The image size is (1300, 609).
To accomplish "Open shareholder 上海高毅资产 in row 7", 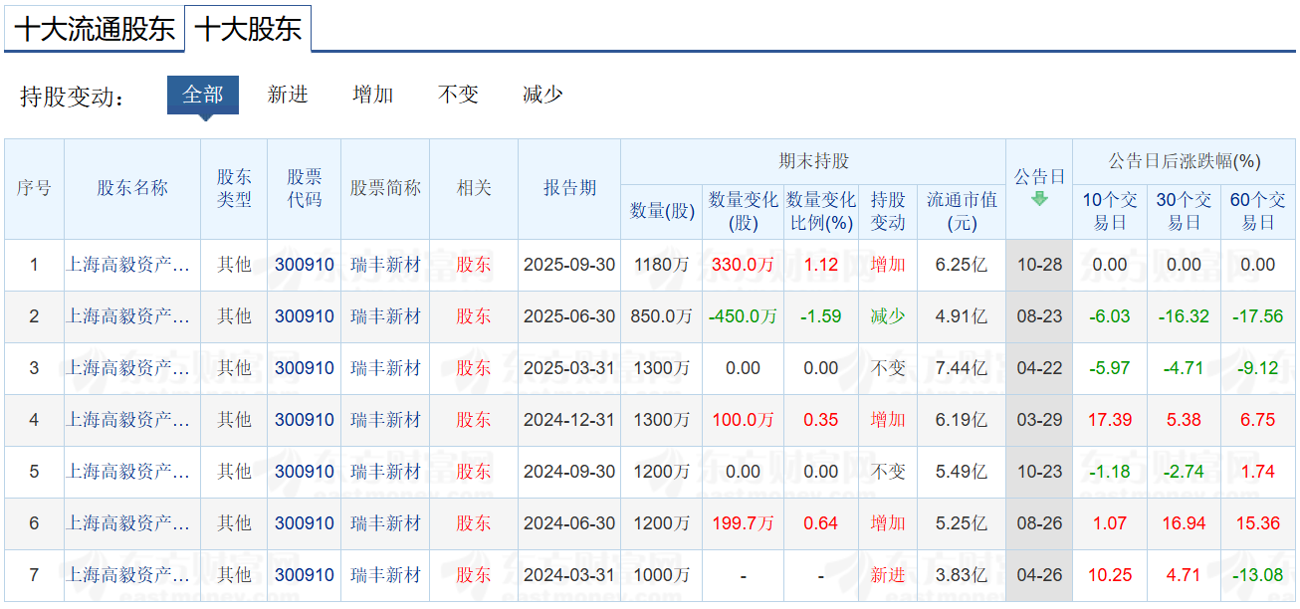I will tap(128, 575).
